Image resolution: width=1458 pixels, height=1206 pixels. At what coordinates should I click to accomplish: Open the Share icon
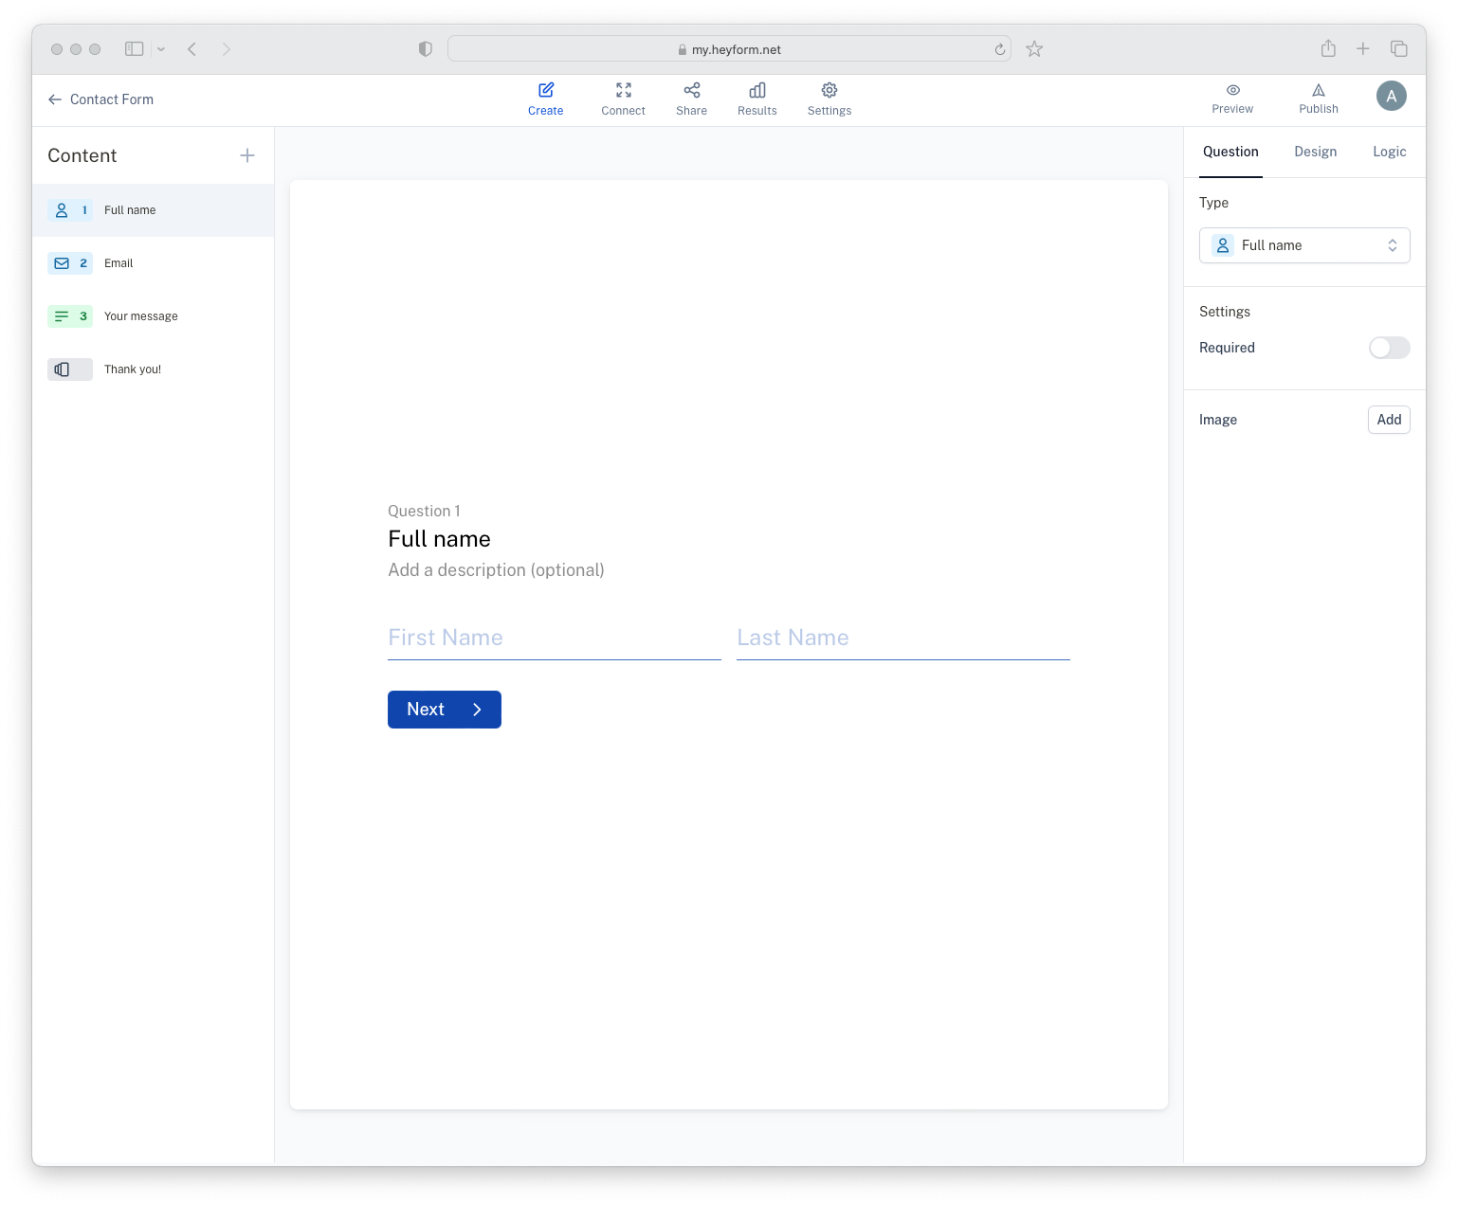point(692,90)
